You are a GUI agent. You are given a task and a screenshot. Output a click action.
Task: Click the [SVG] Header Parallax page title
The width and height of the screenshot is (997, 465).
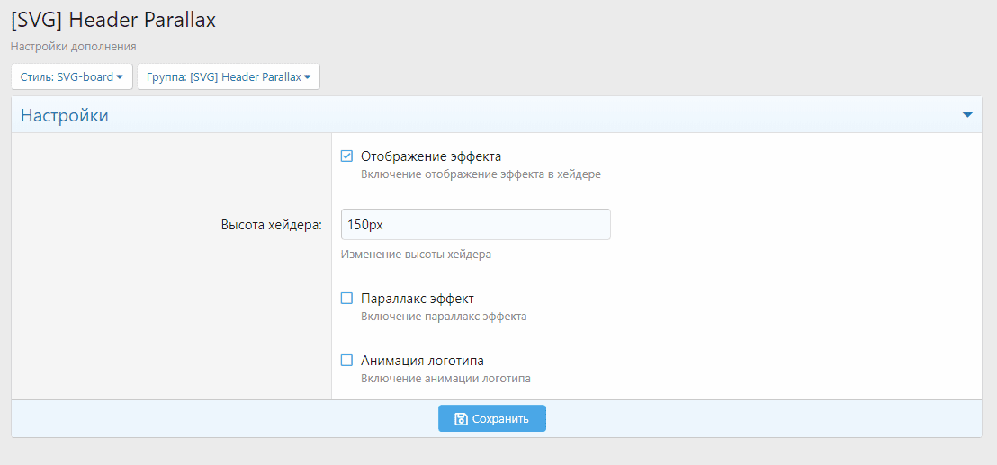point(113,20)
